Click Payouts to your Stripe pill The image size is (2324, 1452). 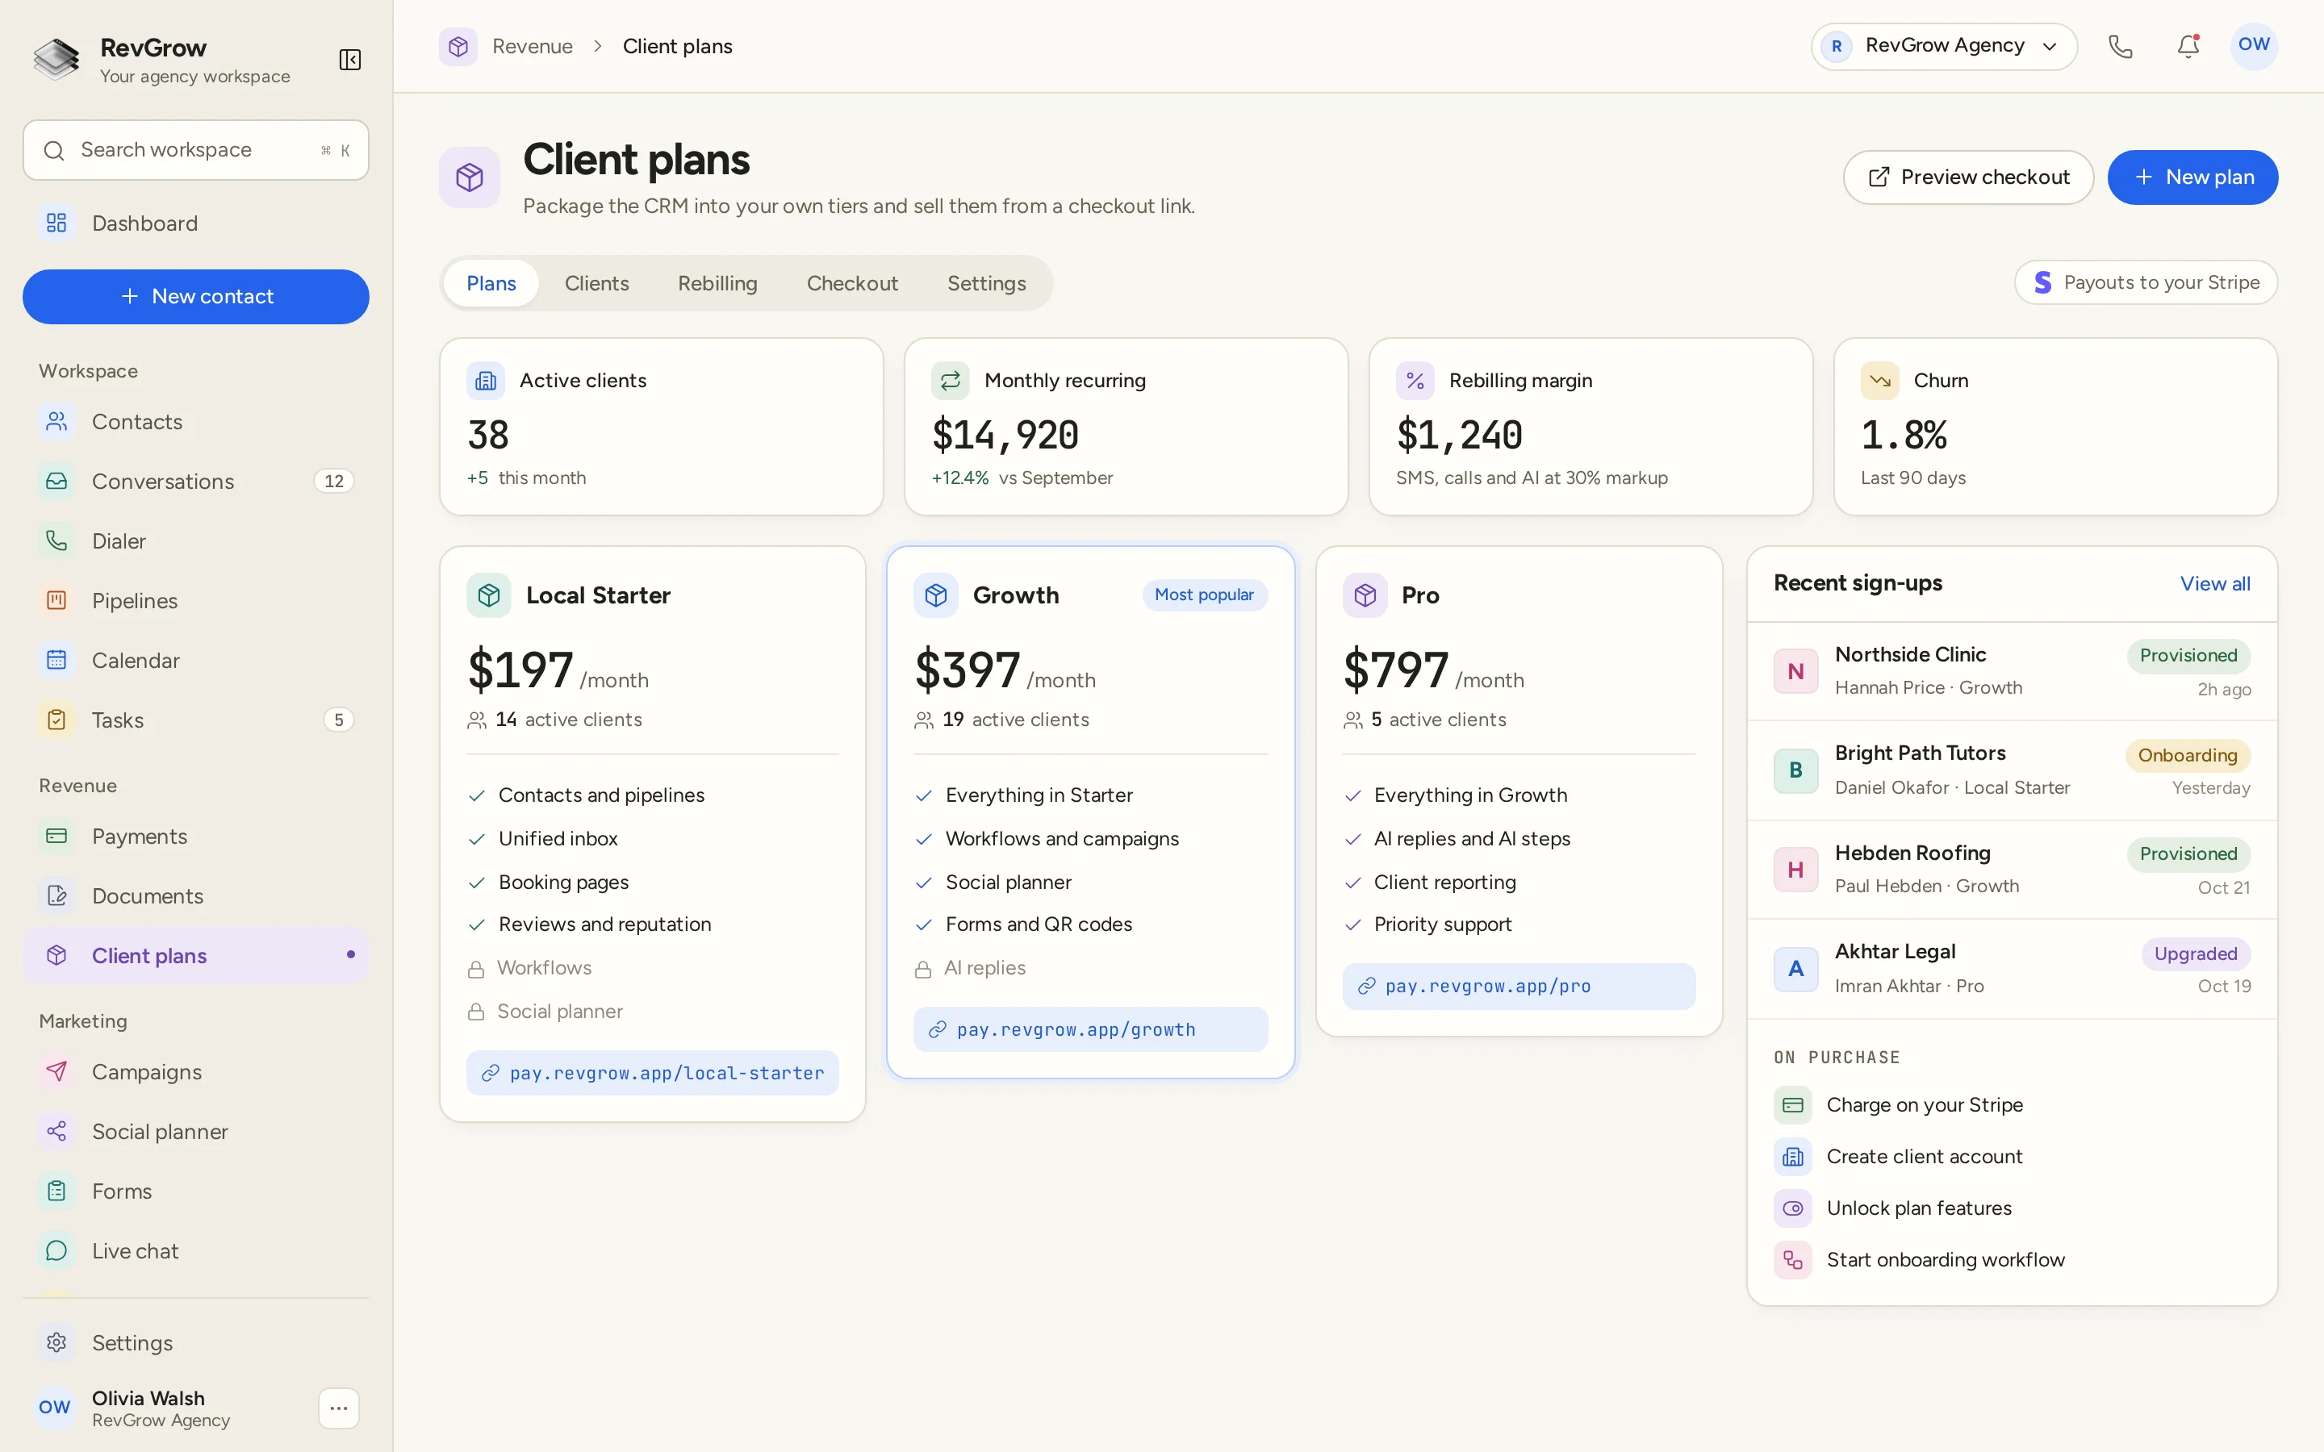tap(2146, 282)
